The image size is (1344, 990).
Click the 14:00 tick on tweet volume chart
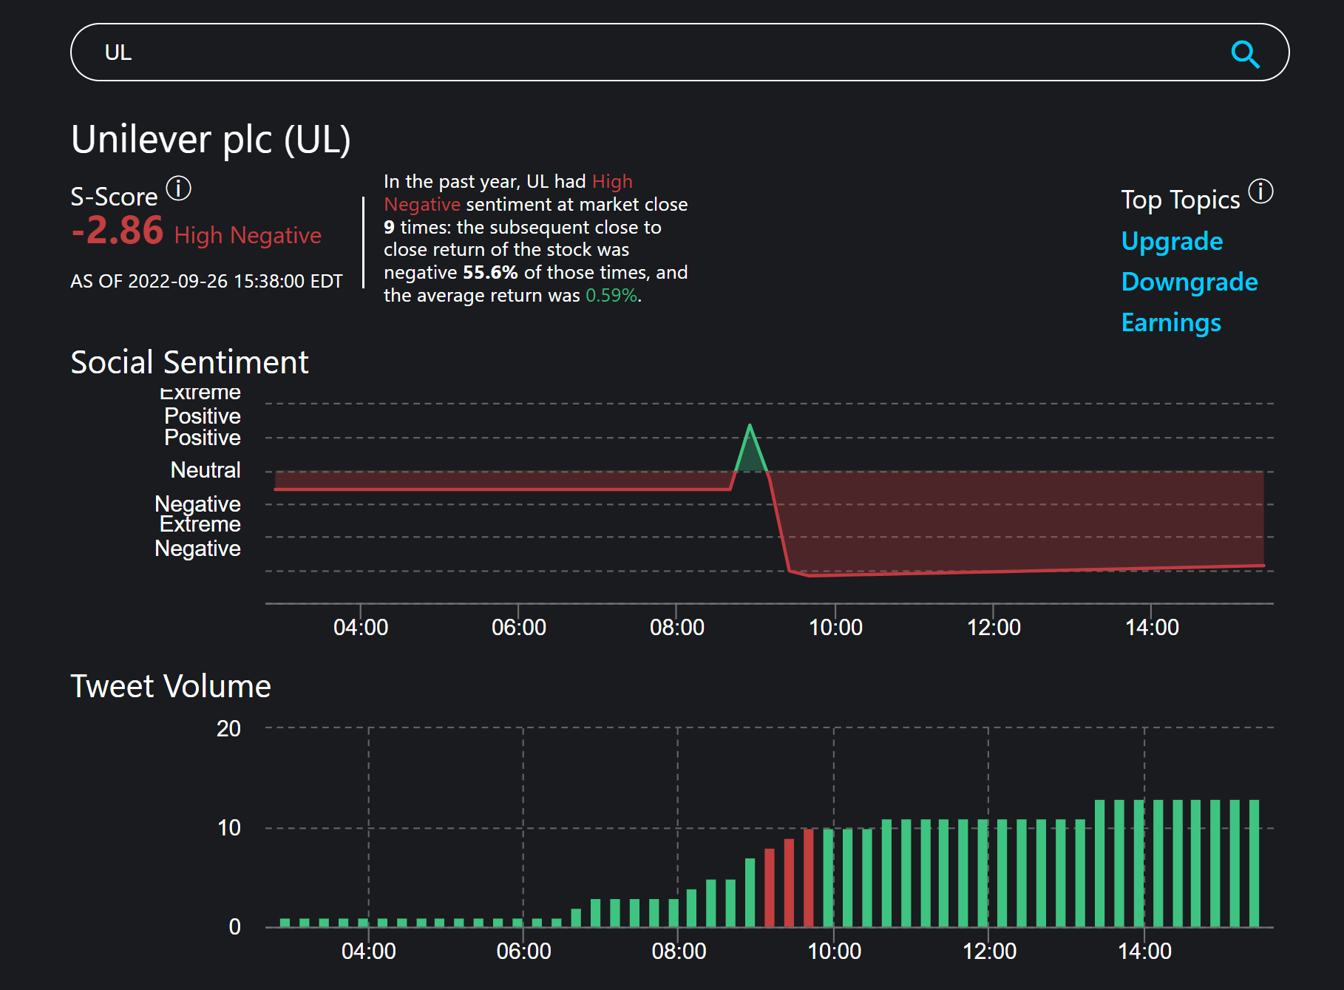point(1144,951)
